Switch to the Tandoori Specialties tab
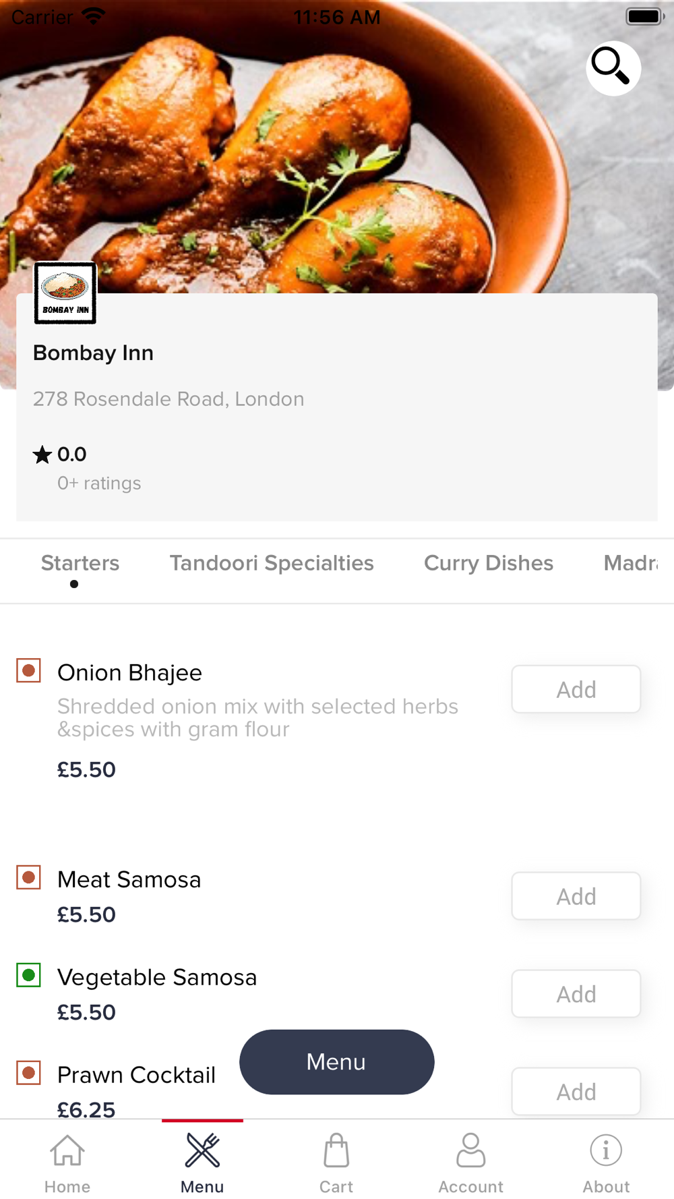 click(272, 563)
